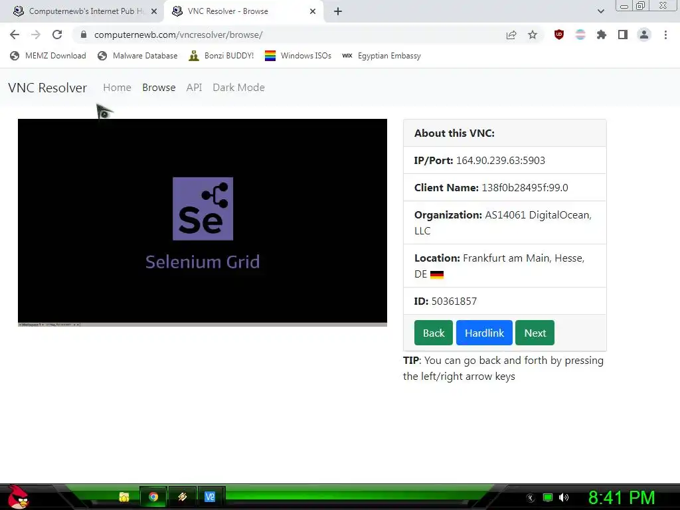Open the share this page icon
Screen dimensions: 680x510
pyautogui.click(x=511, y=35)
